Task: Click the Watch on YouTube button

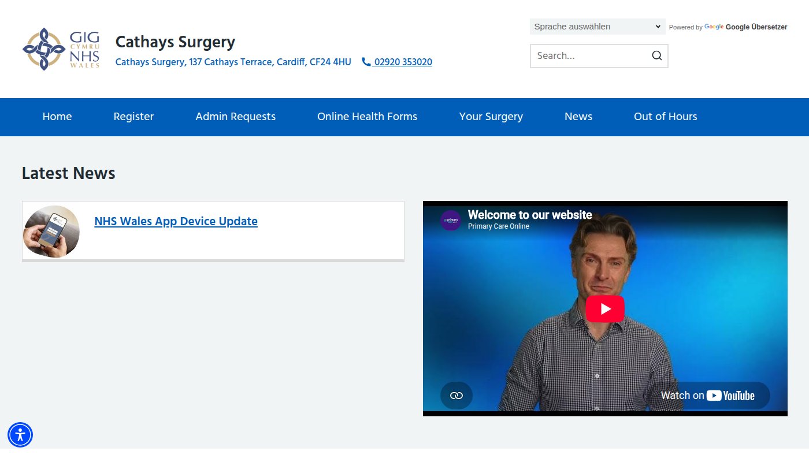Action: click(708, 396)
